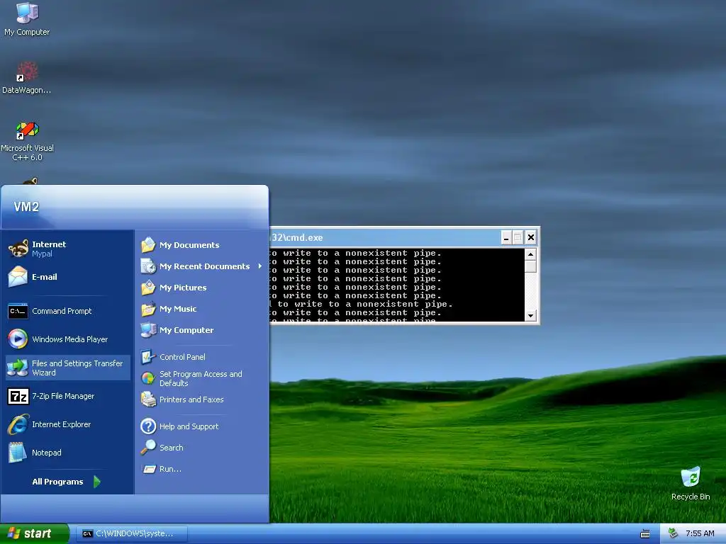Click the Run icon in Start menu
The width and height of the screenshot is (726, 544).
[149, 469]
